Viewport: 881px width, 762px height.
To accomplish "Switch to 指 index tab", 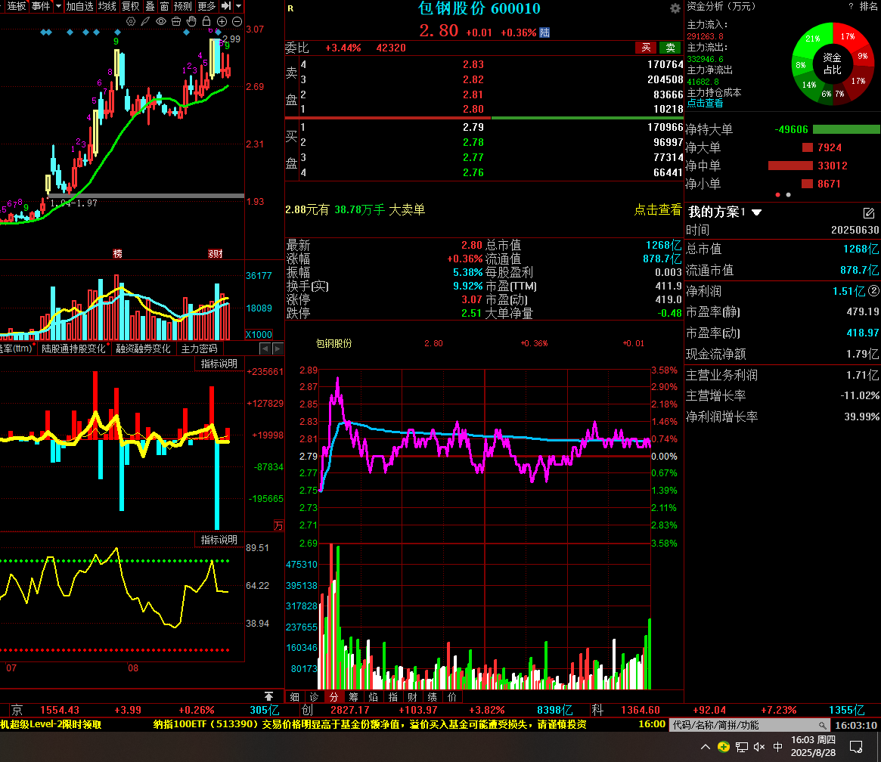I will pyautogui.click(x=392, y=697).
